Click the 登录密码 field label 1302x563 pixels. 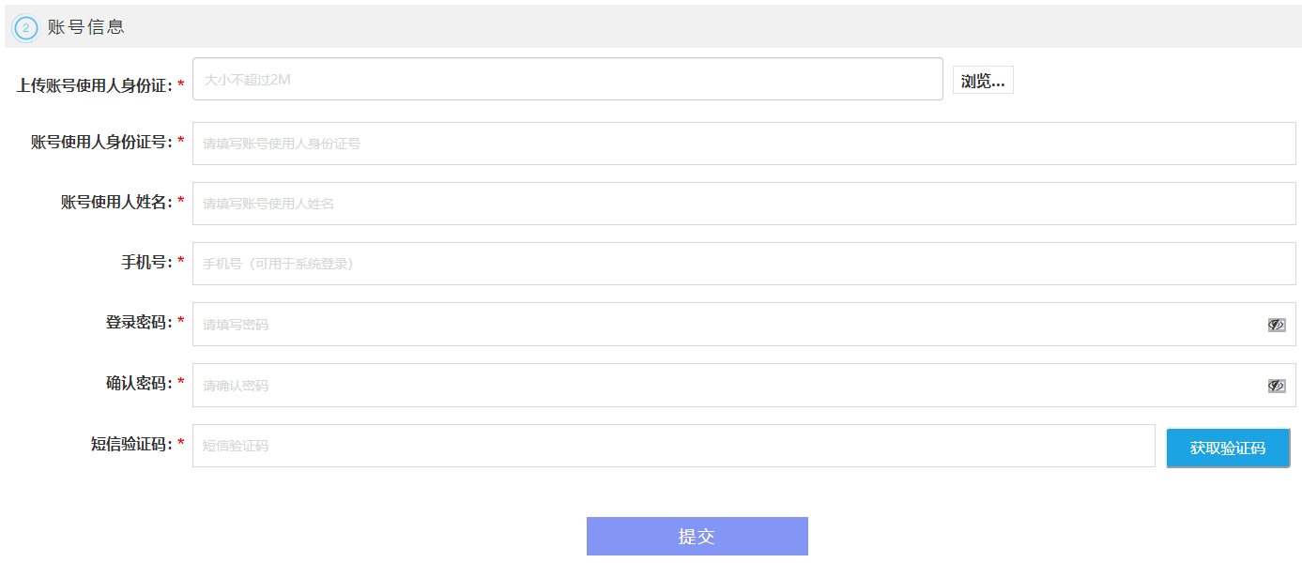click(139, 322)
